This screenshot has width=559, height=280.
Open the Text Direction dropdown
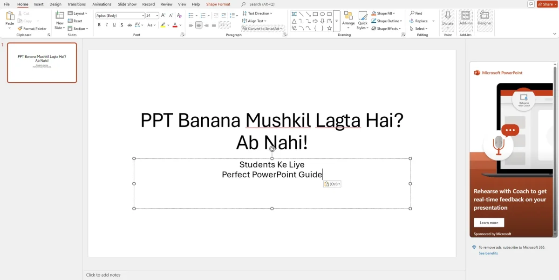258,13
